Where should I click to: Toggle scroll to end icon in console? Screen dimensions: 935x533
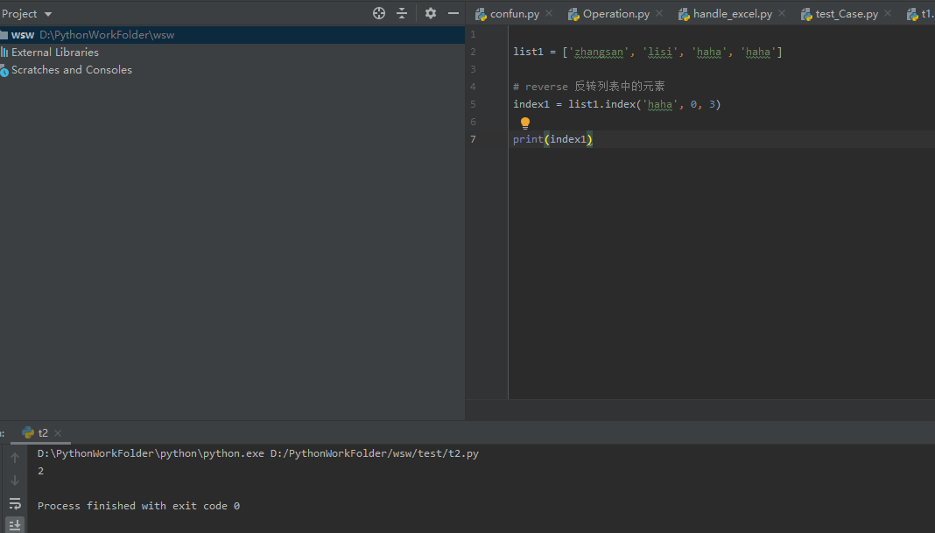tap(15, 524)
